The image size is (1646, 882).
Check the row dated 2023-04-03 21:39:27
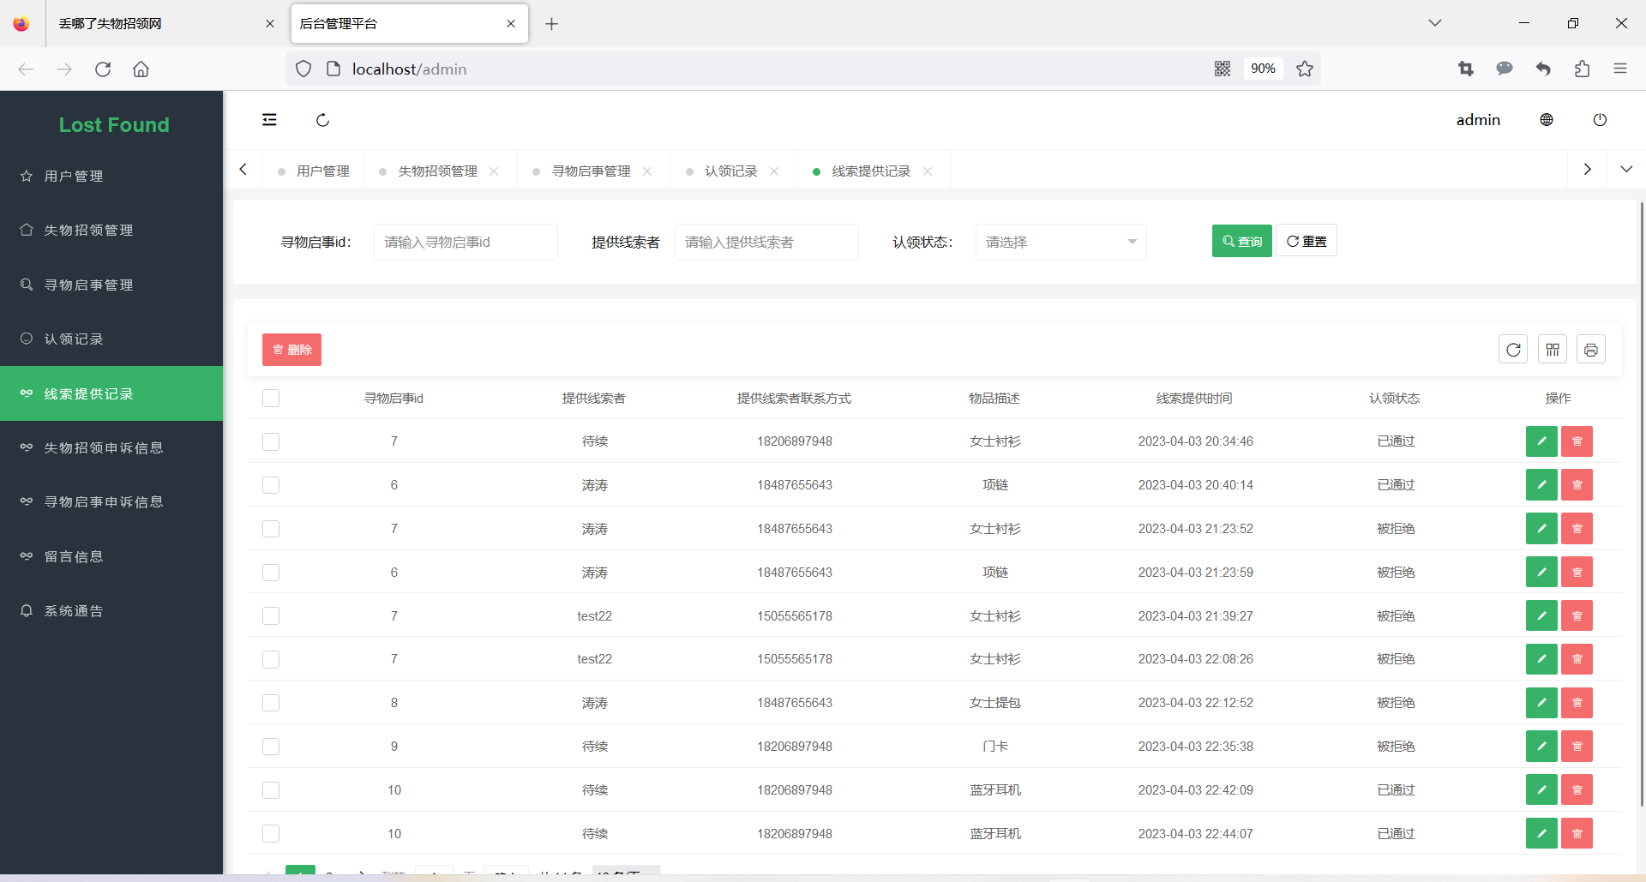point(271,615)
